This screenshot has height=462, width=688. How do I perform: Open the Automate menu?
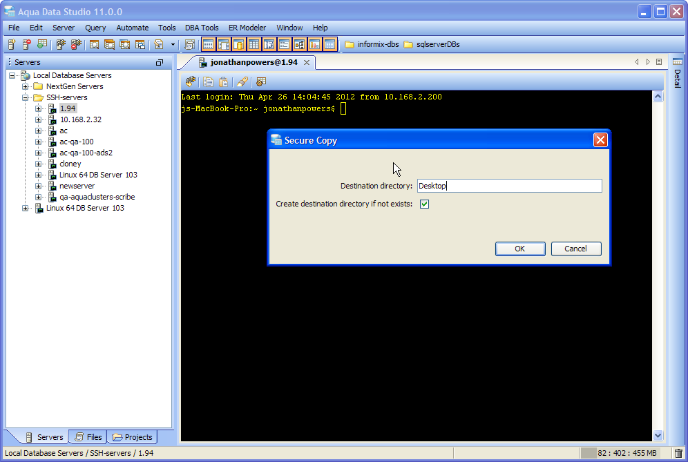point(133,28)
